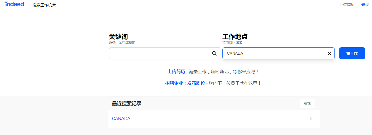Click the 职务、公司或技能 hint text
Image resolution: width=372 pixels, height=135 pixels.
tap(122, 43)
